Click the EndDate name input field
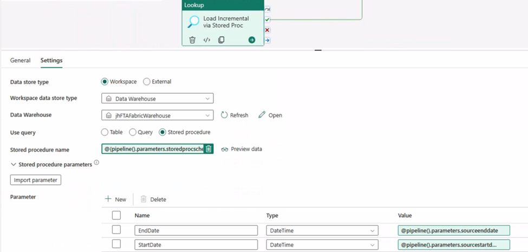Image resolution: width=528 pixels, height=252 pixels. (197, 230)
